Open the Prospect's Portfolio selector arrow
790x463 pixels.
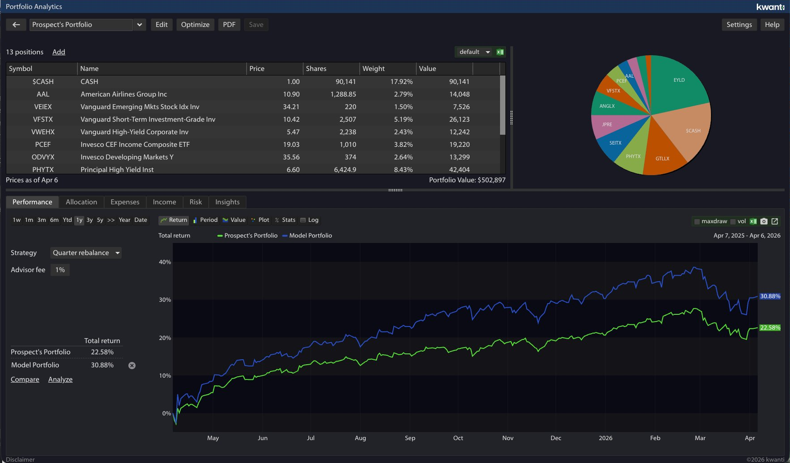coord(140,25)
